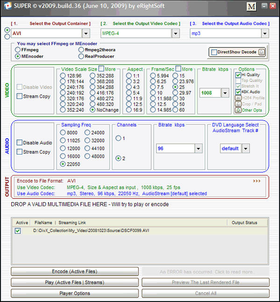Viewport: 280px width, 302px height.
Task: Click the ERROR has occurred message
Action: (x=206, y=272)
